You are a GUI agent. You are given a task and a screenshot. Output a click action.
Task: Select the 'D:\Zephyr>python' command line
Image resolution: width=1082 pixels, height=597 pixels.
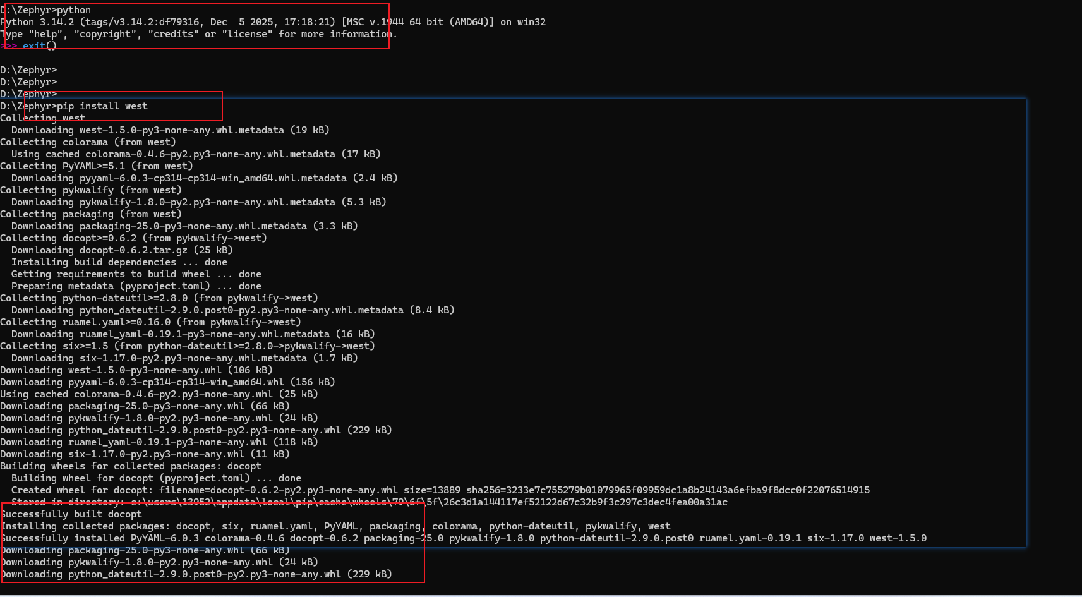pyautogui.click(x=45, y=10)
